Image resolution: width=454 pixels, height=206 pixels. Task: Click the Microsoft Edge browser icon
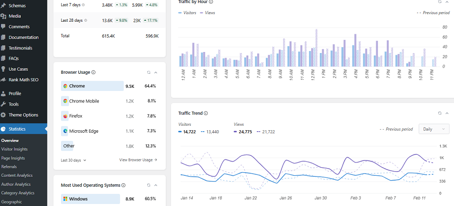66,131
